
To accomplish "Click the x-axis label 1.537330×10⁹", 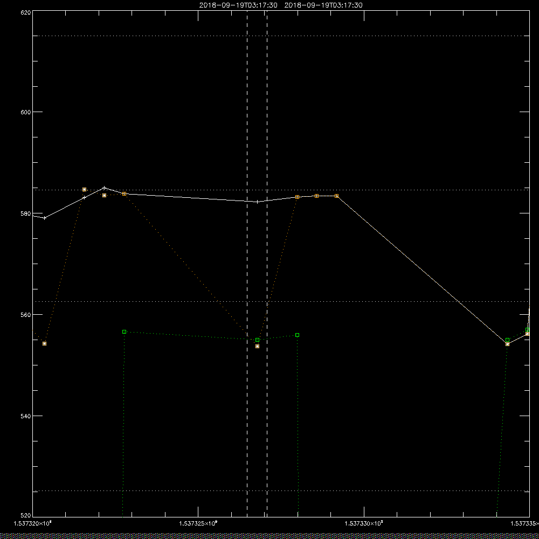I will click(x=364, y=523).
